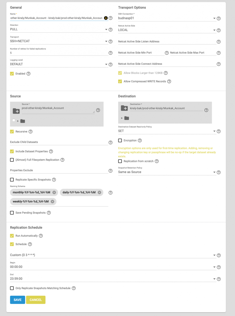Tick Only Replicate Snapshots Matching Schedule

tap(12, 288)
